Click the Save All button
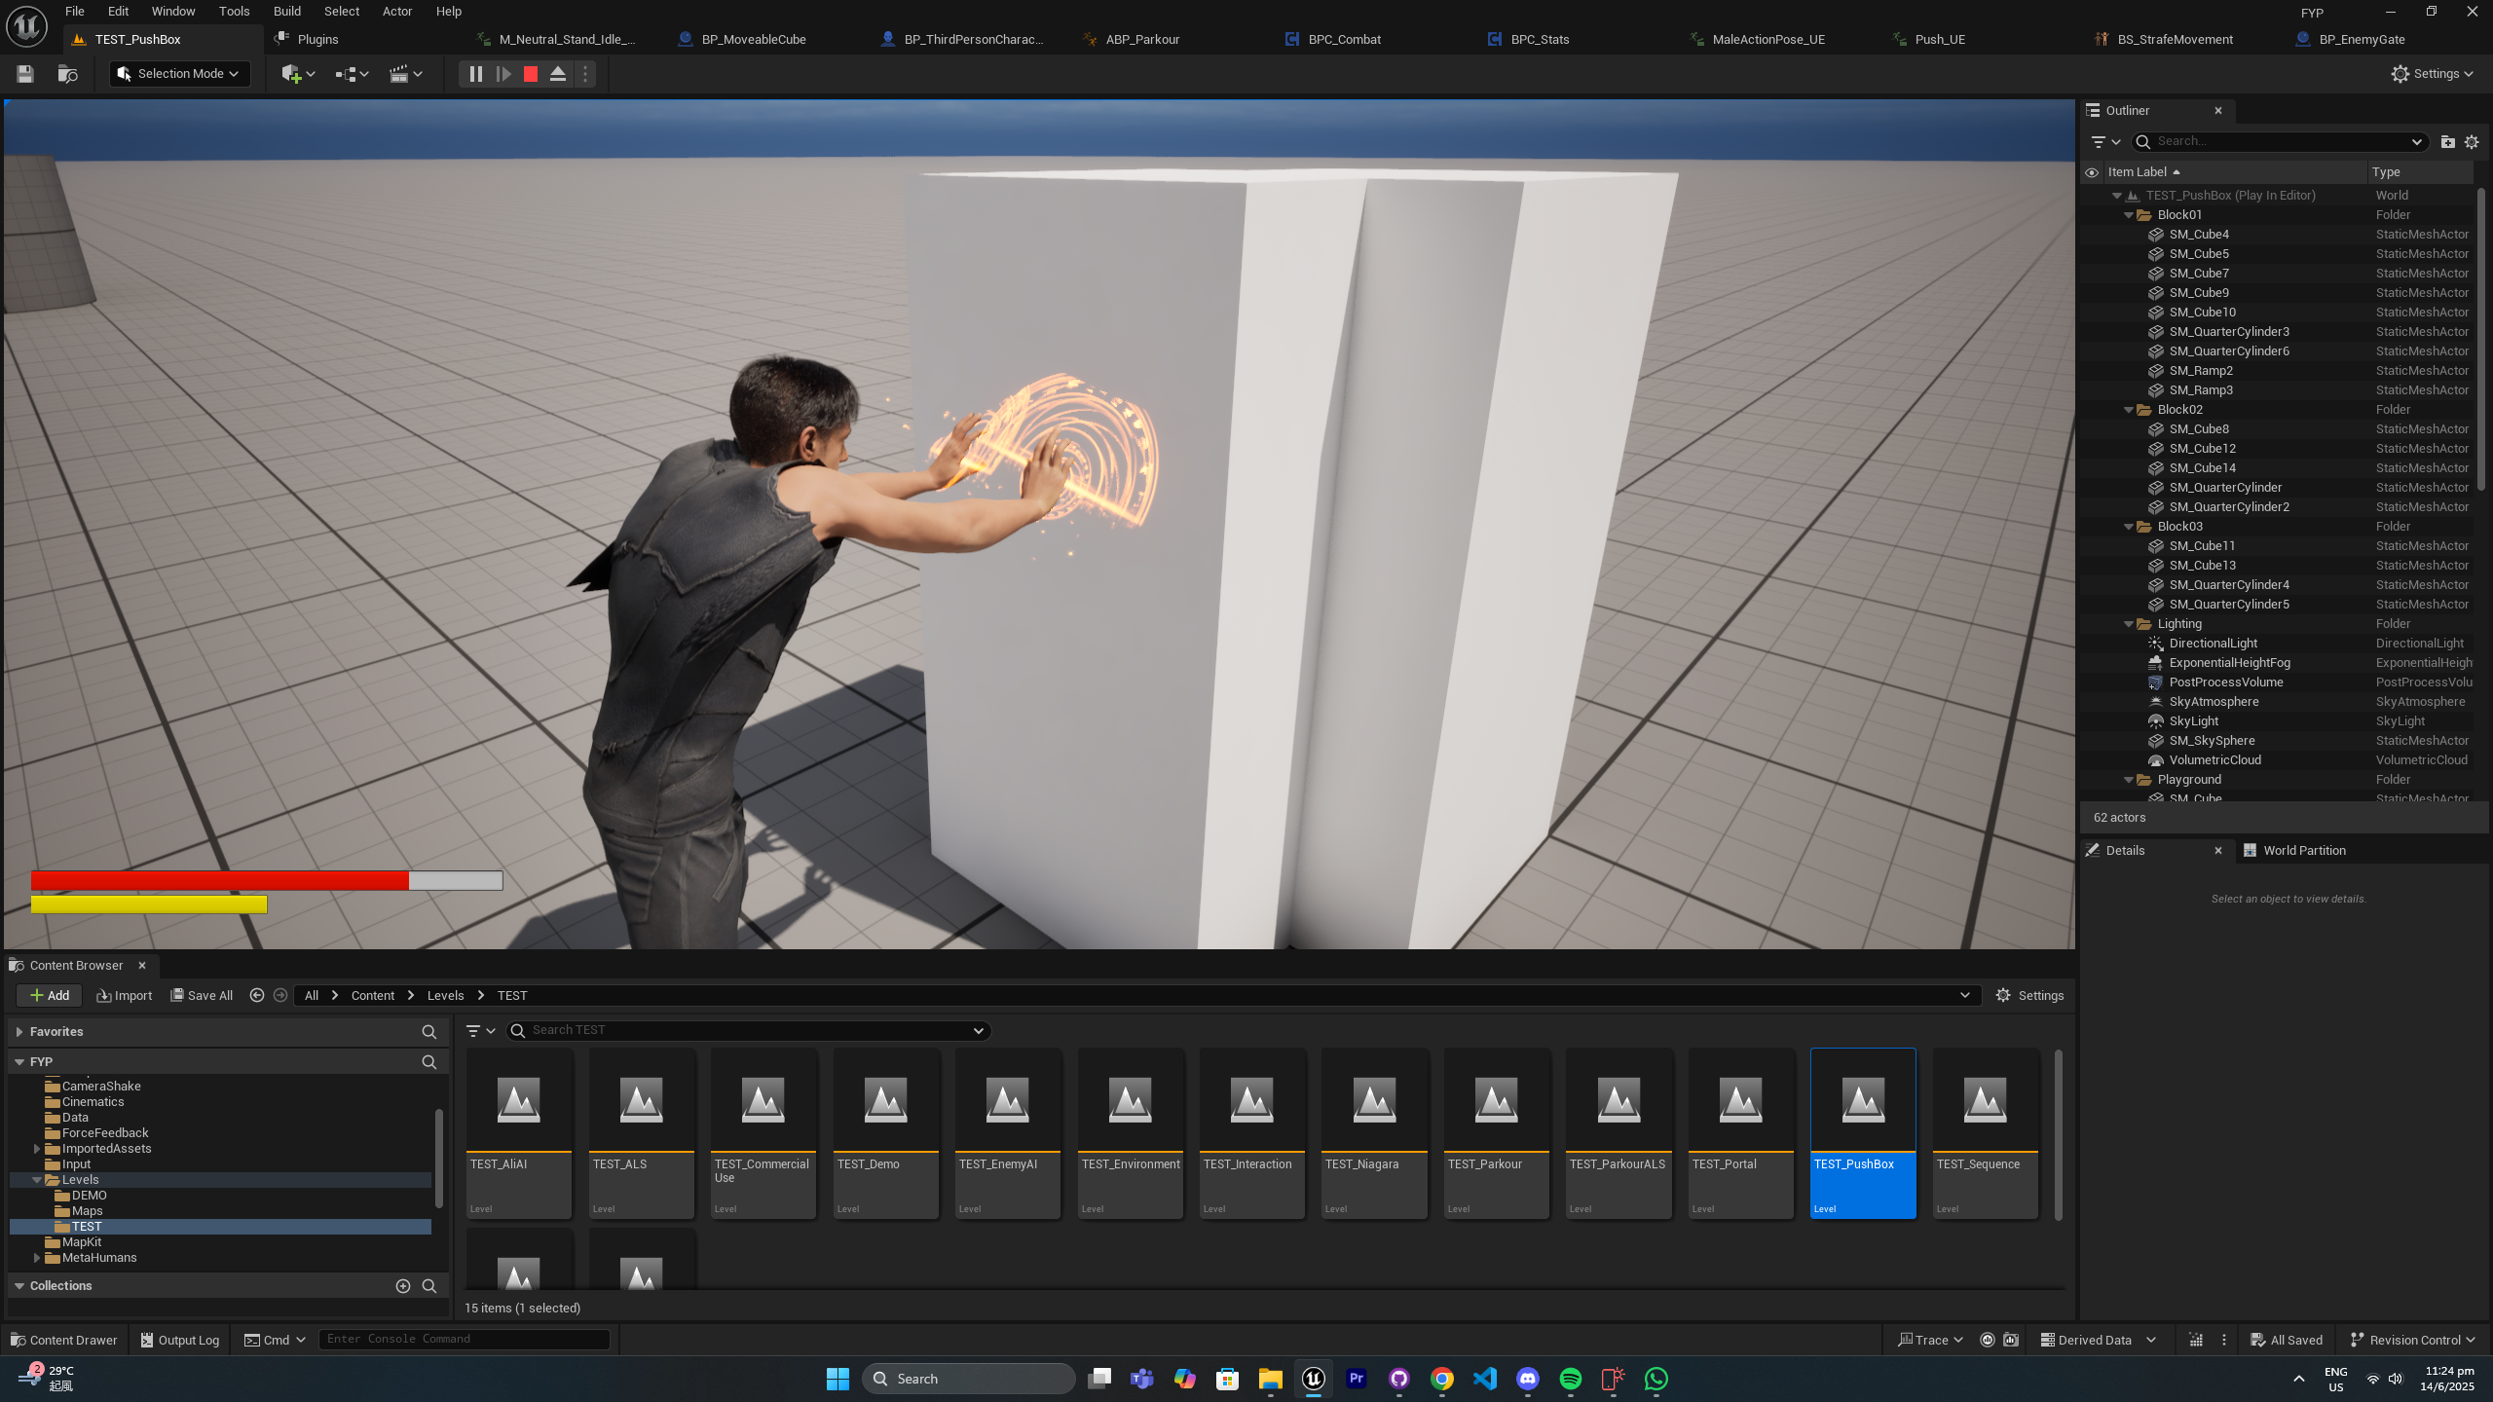 pos(202,995)
